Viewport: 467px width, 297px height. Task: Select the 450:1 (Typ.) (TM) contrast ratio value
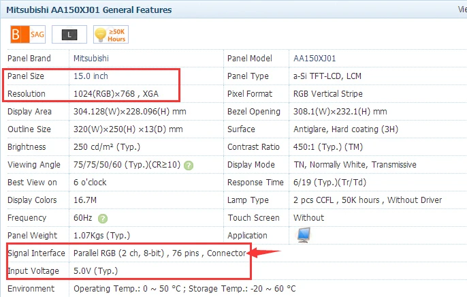point(328,147)
